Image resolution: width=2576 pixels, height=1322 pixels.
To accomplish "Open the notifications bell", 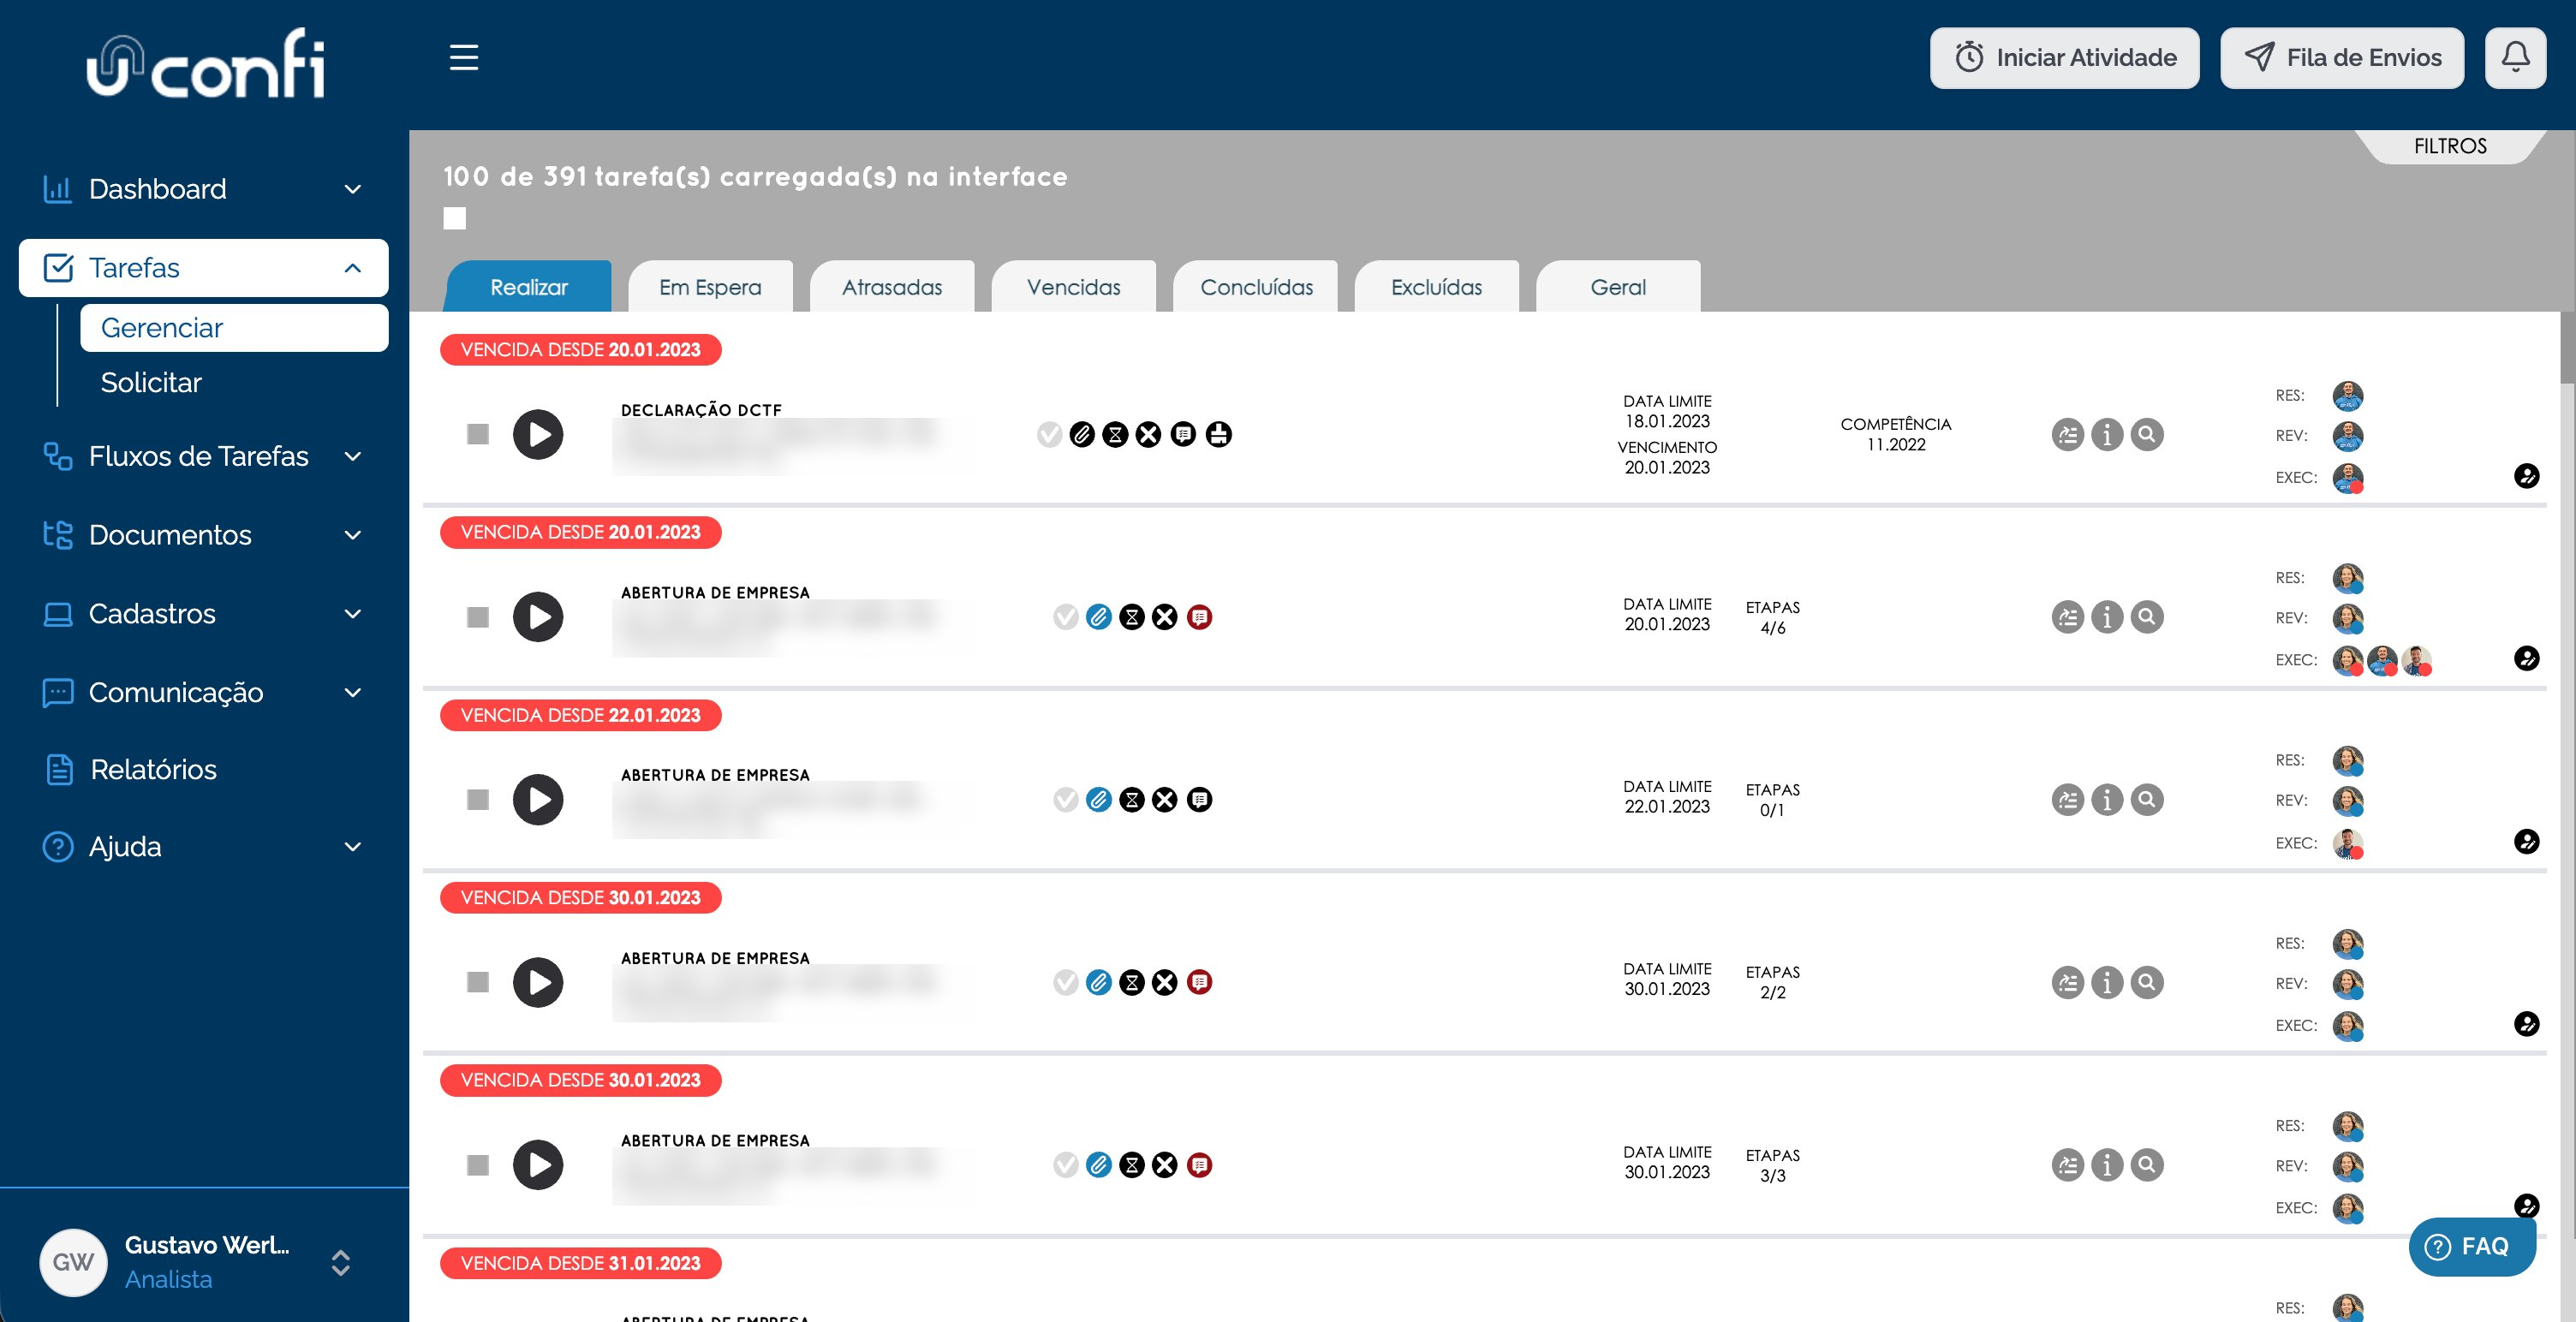I will [2516, 57].
